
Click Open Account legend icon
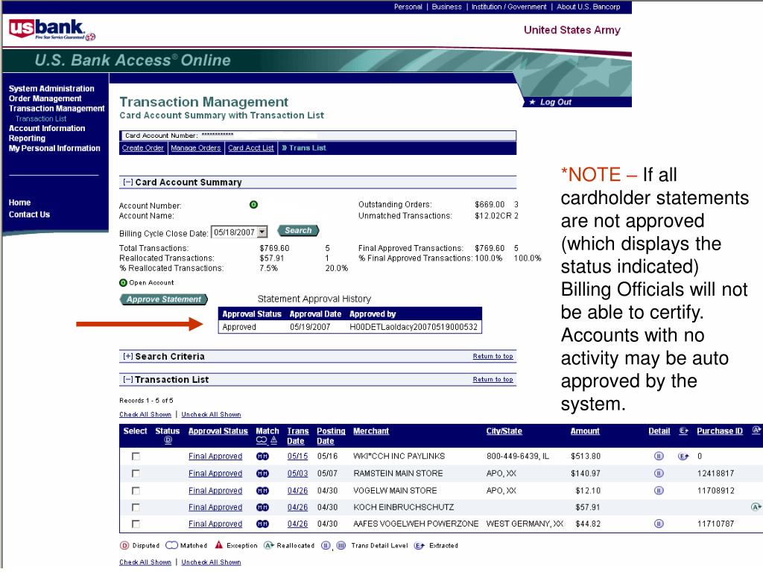tap(123, 282)
